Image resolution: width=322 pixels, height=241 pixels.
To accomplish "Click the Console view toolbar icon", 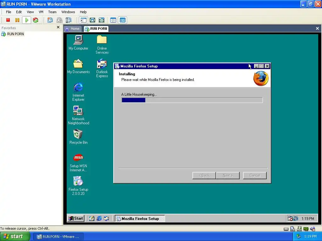I will 123,20.
